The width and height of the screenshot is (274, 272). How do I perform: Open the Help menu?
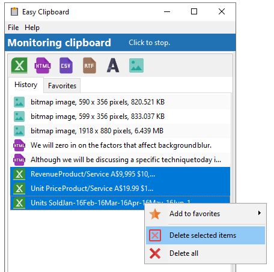(x=32, y=28)
